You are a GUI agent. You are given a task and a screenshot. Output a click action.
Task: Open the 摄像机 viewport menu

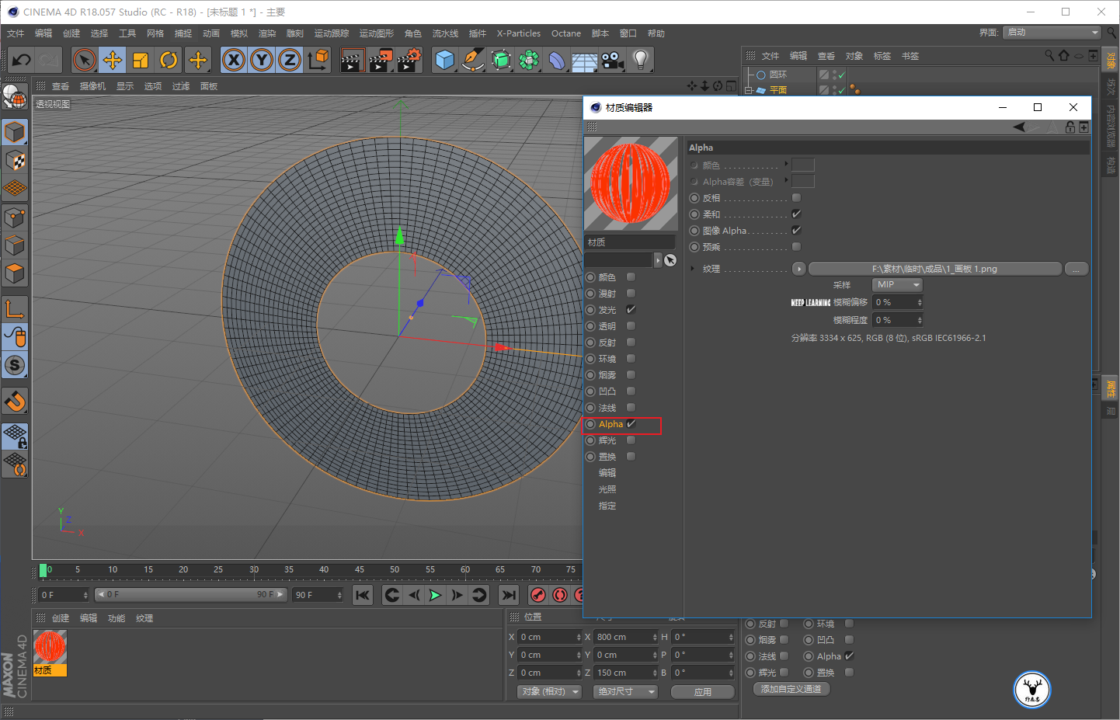pos(92,86)
